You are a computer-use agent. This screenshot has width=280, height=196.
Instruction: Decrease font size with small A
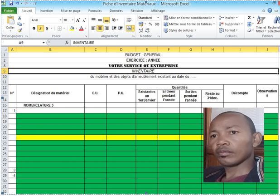tap(84, 20)
